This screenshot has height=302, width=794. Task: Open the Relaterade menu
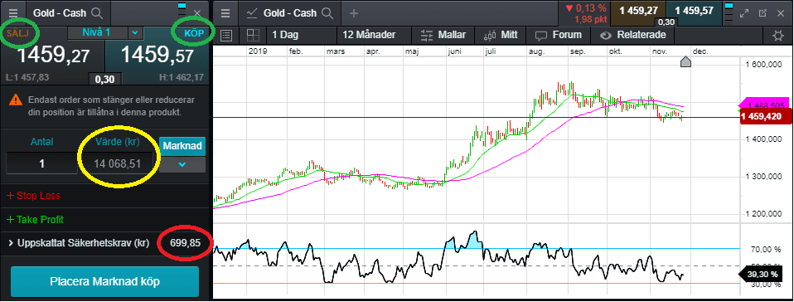coord(633,36)
